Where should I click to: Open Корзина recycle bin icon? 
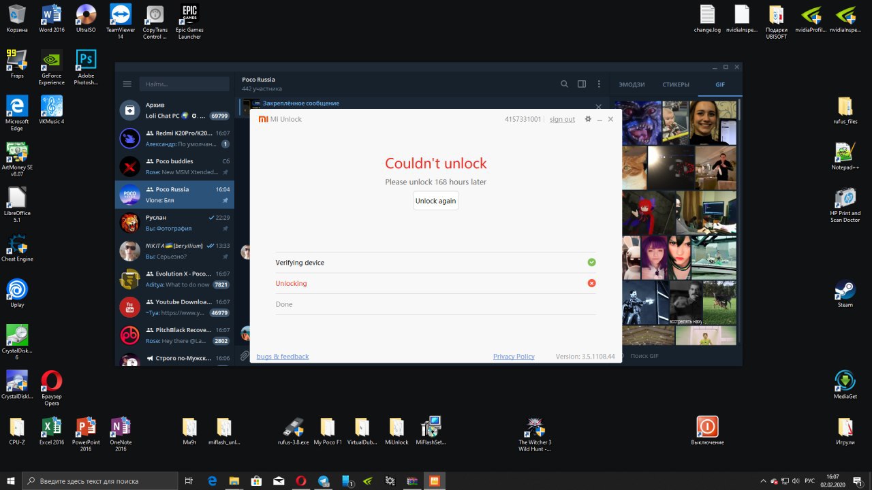coord(17,18)
